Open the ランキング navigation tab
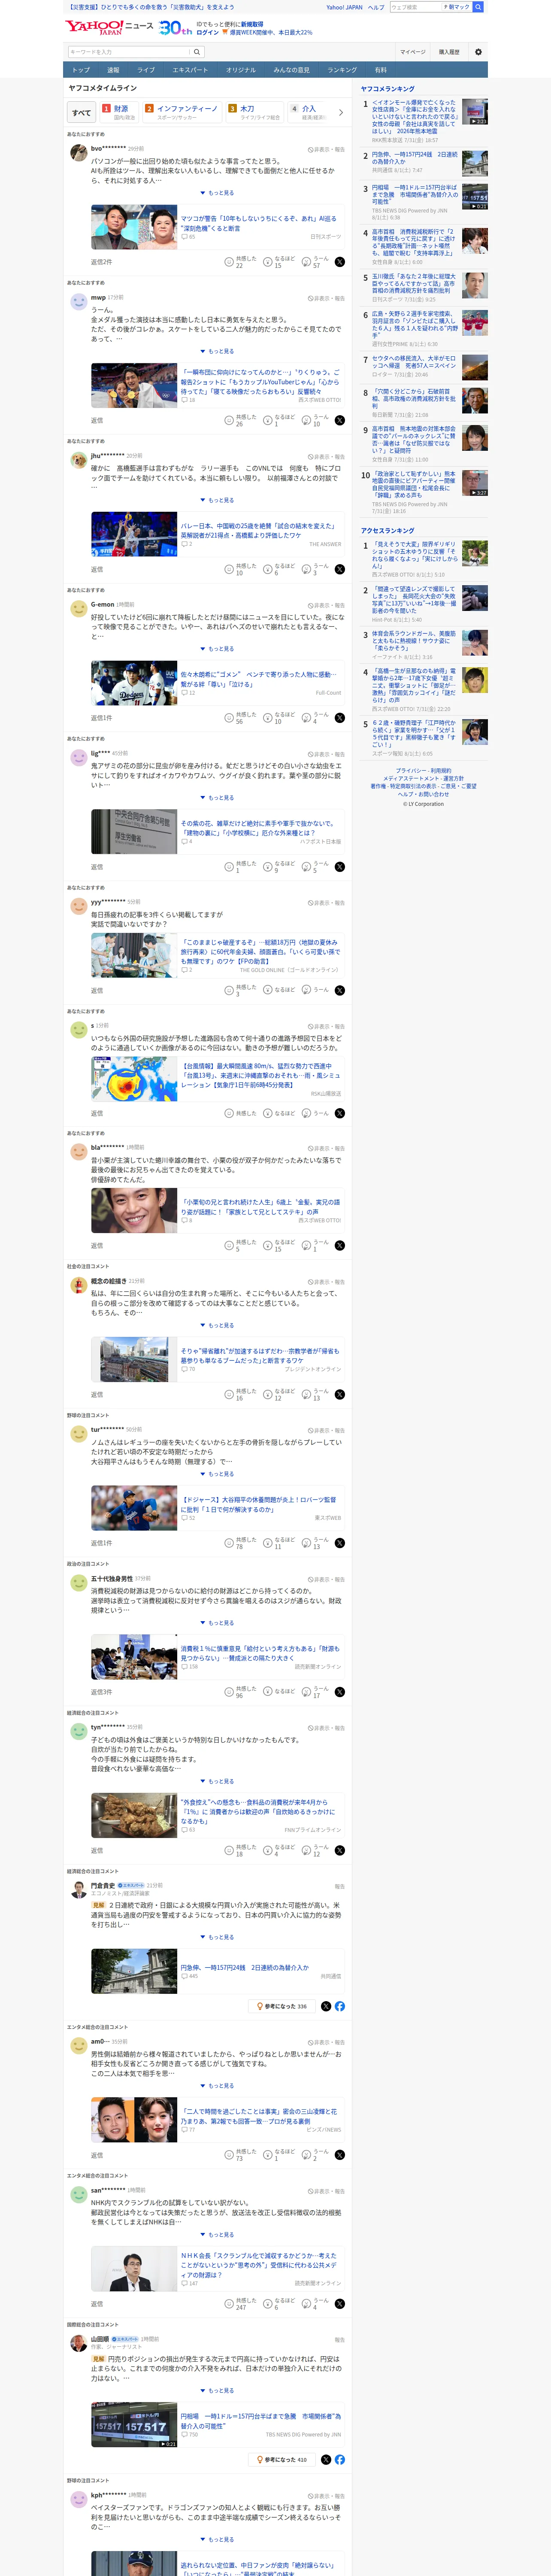The image size is (551, 2576). (342, 70)
